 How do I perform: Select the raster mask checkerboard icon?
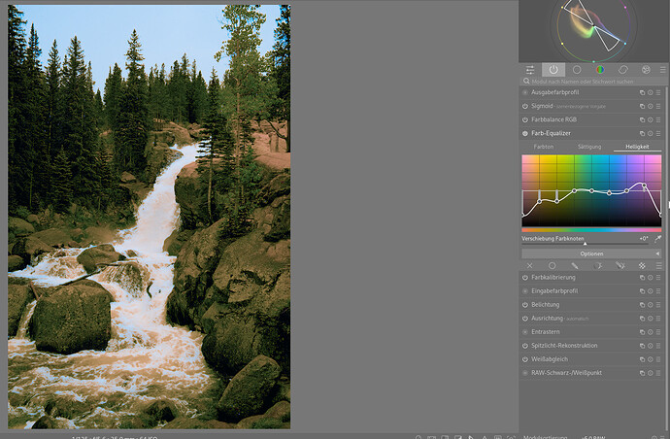[642, 265]
